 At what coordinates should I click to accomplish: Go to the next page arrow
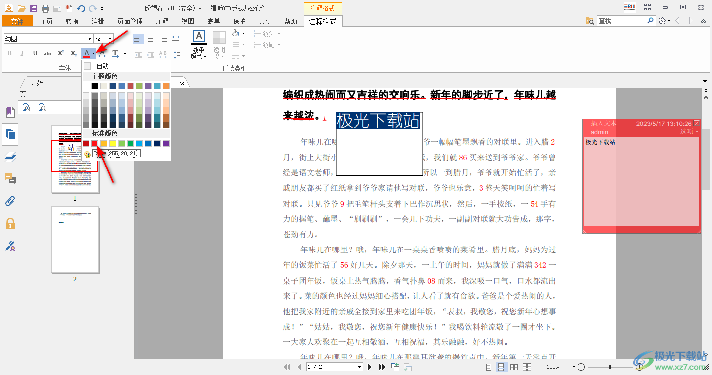(369, 367)
